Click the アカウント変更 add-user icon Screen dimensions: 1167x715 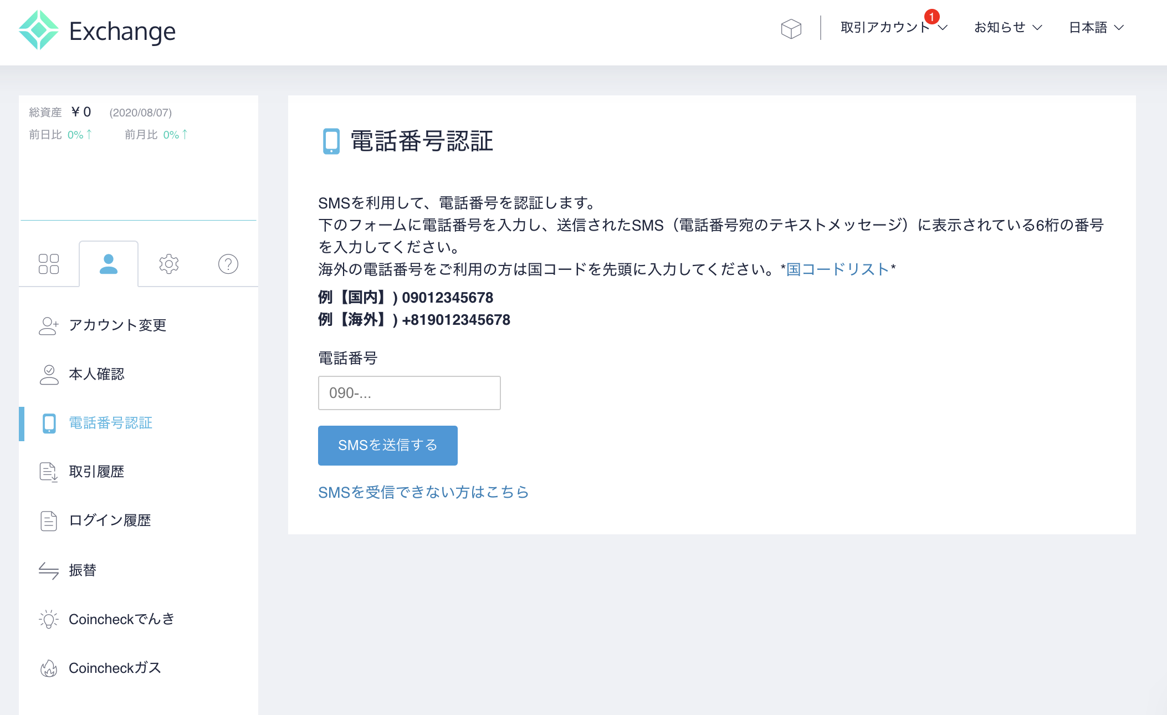tap(49, 325)
